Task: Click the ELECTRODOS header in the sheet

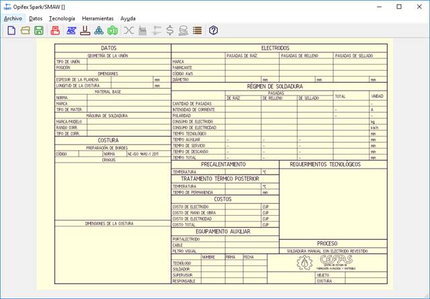Action: coord(278,48)
